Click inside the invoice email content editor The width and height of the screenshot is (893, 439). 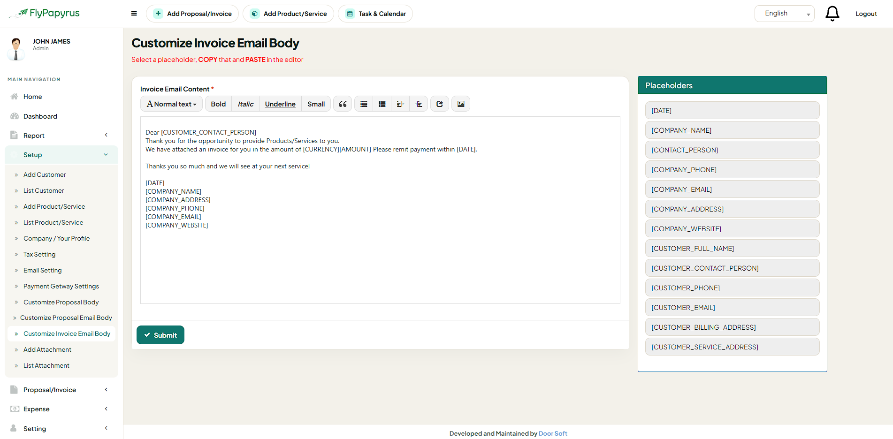coord(380,210)
